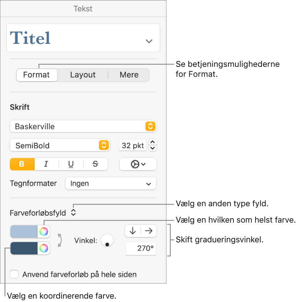The height and width of the screenshot is (302, 302).
Task: Toggle italic formatting
Action: coord(46,164)
